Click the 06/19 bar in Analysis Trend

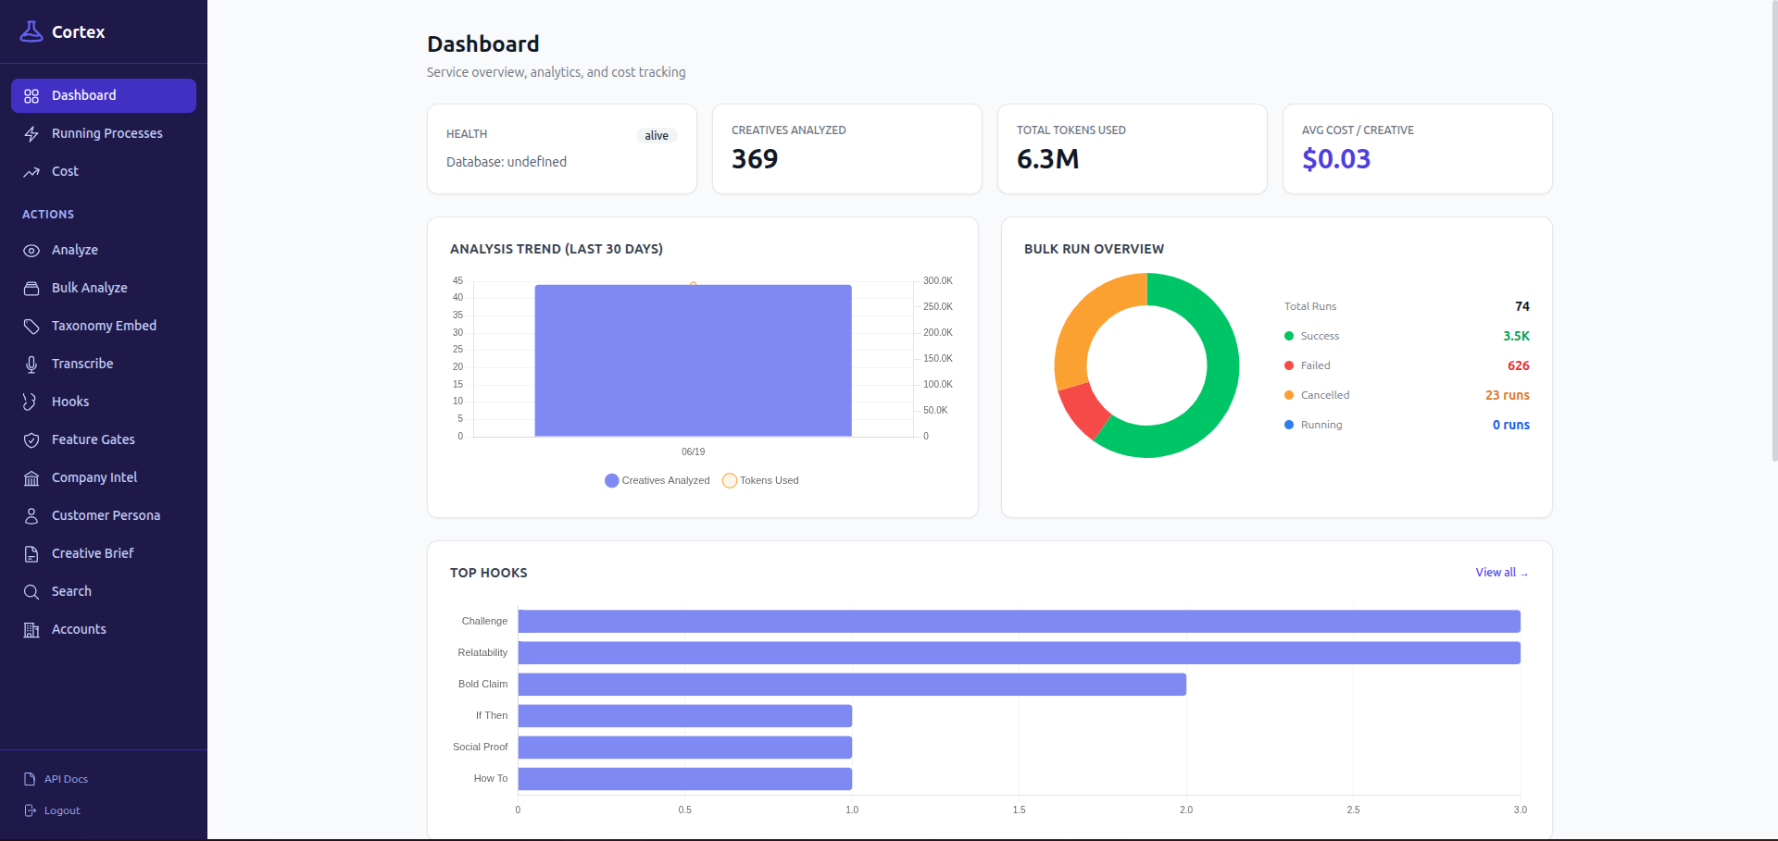coord(694,361)
